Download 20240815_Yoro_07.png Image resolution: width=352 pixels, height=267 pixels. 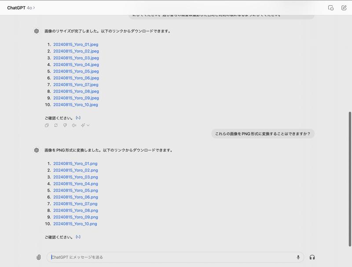coord(75,204)
